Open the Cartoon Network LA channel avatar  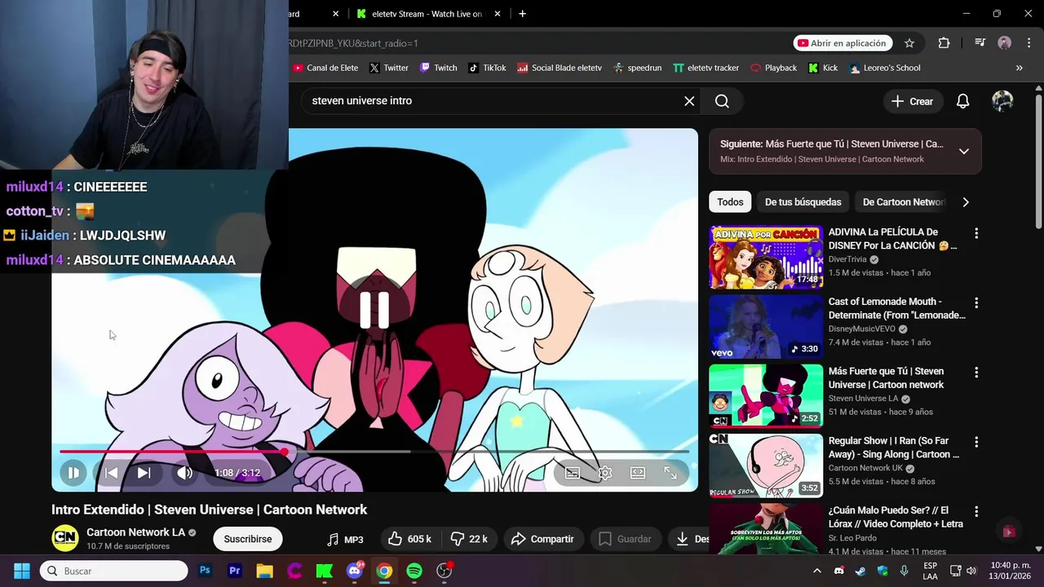[x=65, y=538]
